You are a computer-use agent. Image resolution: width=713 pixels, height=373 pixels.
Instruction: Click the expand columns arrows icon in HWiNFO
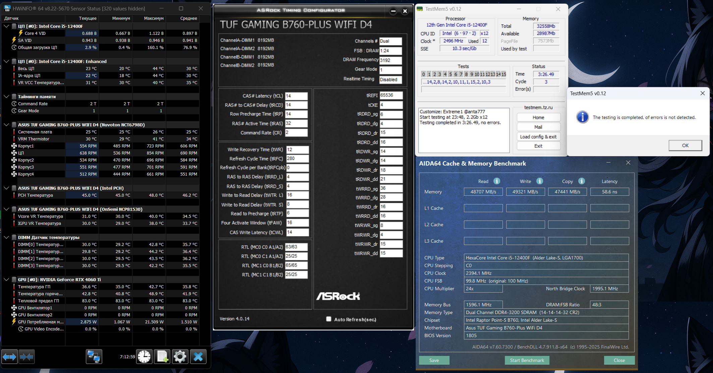tap(9, 357)
